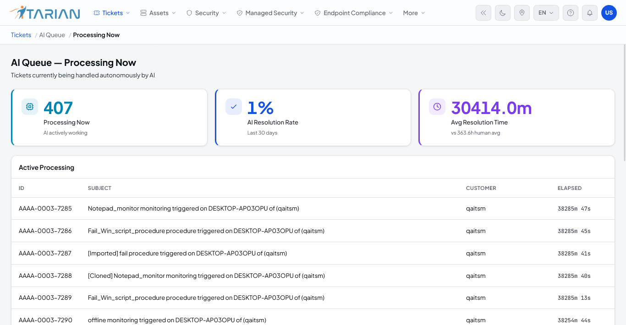Open the More menu

[x=414, y=13]
